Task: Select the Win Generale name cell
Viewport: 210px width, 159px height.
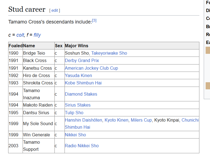Action: pyautogui.click(x=39, y=135)
